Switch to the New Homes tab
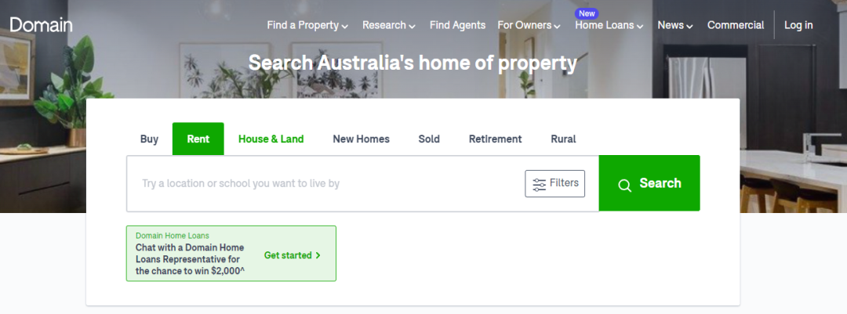 tap(361, 139)
